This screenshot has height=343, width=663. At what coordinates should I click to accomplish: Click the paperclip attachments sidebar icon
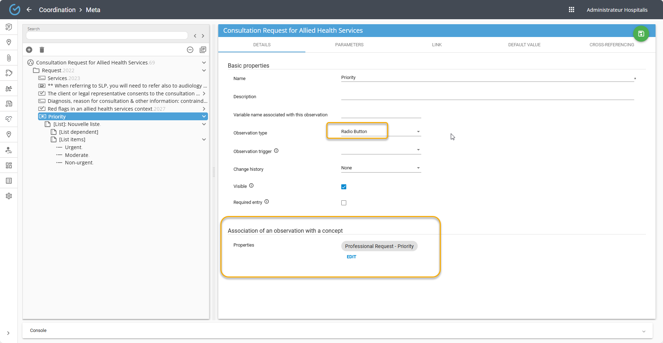[9, 58]
